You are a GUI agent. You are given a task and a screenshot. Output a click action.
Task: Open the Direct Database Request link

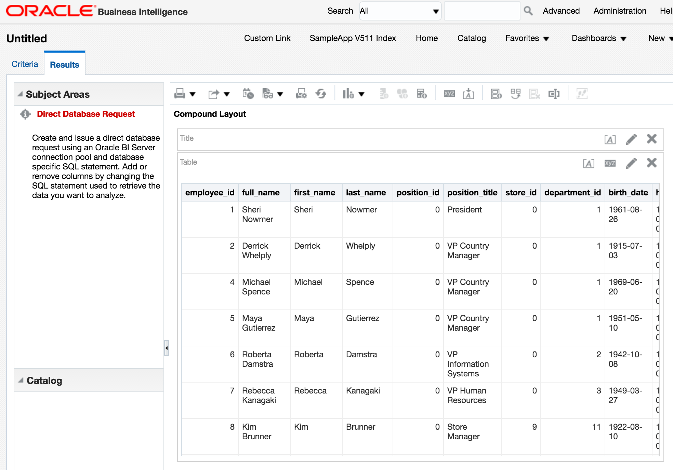(85, 114)
